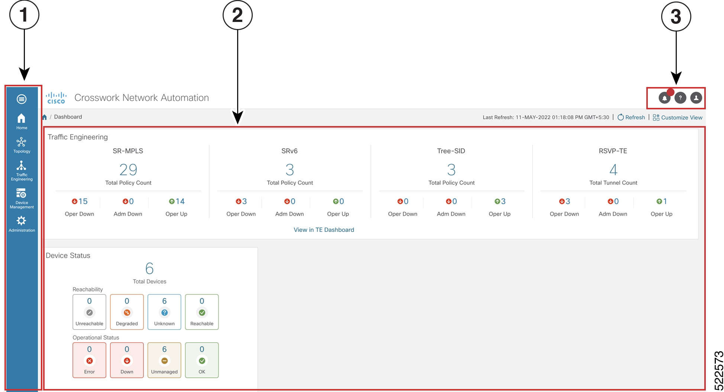724x392 pixels.
Task: Switch to the Traffic Engineering panel header
Action: 78,136
